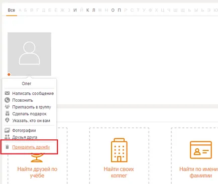The width and height of the screenshot is (218, 184).
Task: Filter friends by letter П
Action: coord(119,10)
